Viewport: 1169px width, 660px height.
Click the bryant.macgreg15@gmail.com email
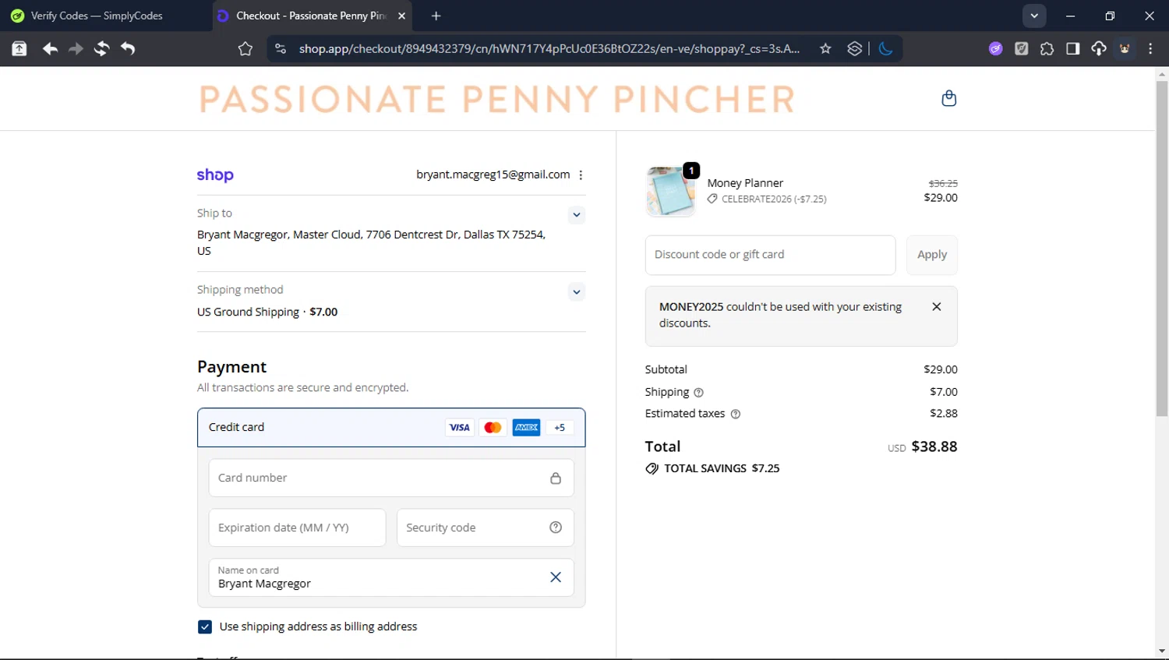tap(493, 175)
